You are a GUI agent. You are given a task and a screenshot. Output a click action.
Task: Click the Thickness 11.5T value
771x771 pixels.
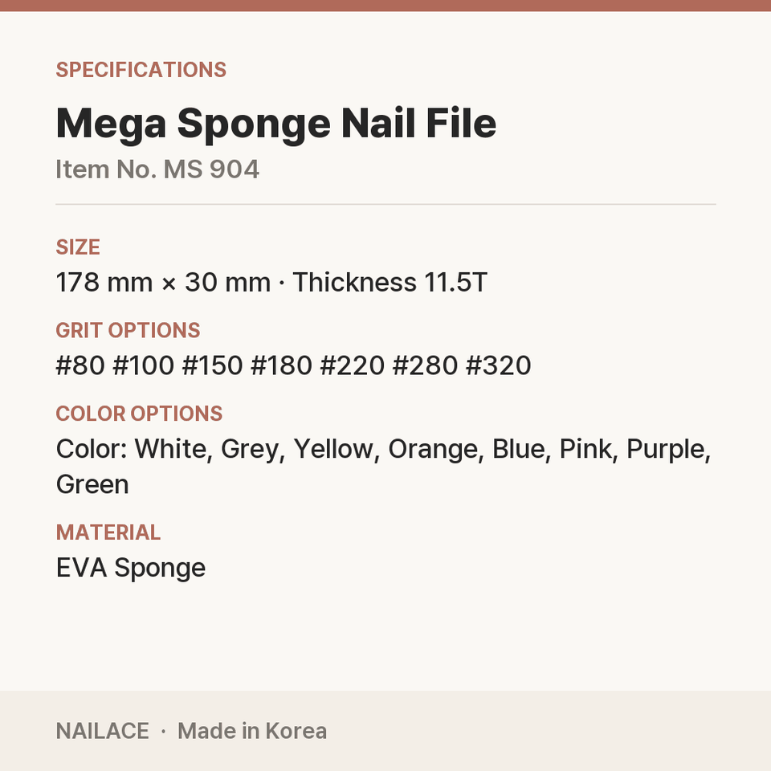390,282
